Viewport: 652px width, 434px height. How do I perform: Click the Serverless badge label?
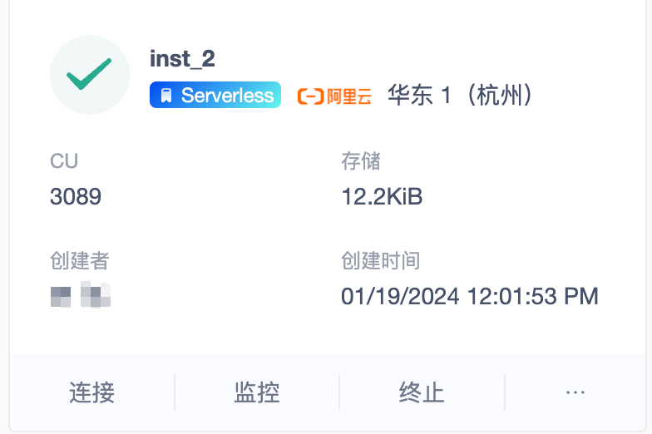(x=227, y=96)
